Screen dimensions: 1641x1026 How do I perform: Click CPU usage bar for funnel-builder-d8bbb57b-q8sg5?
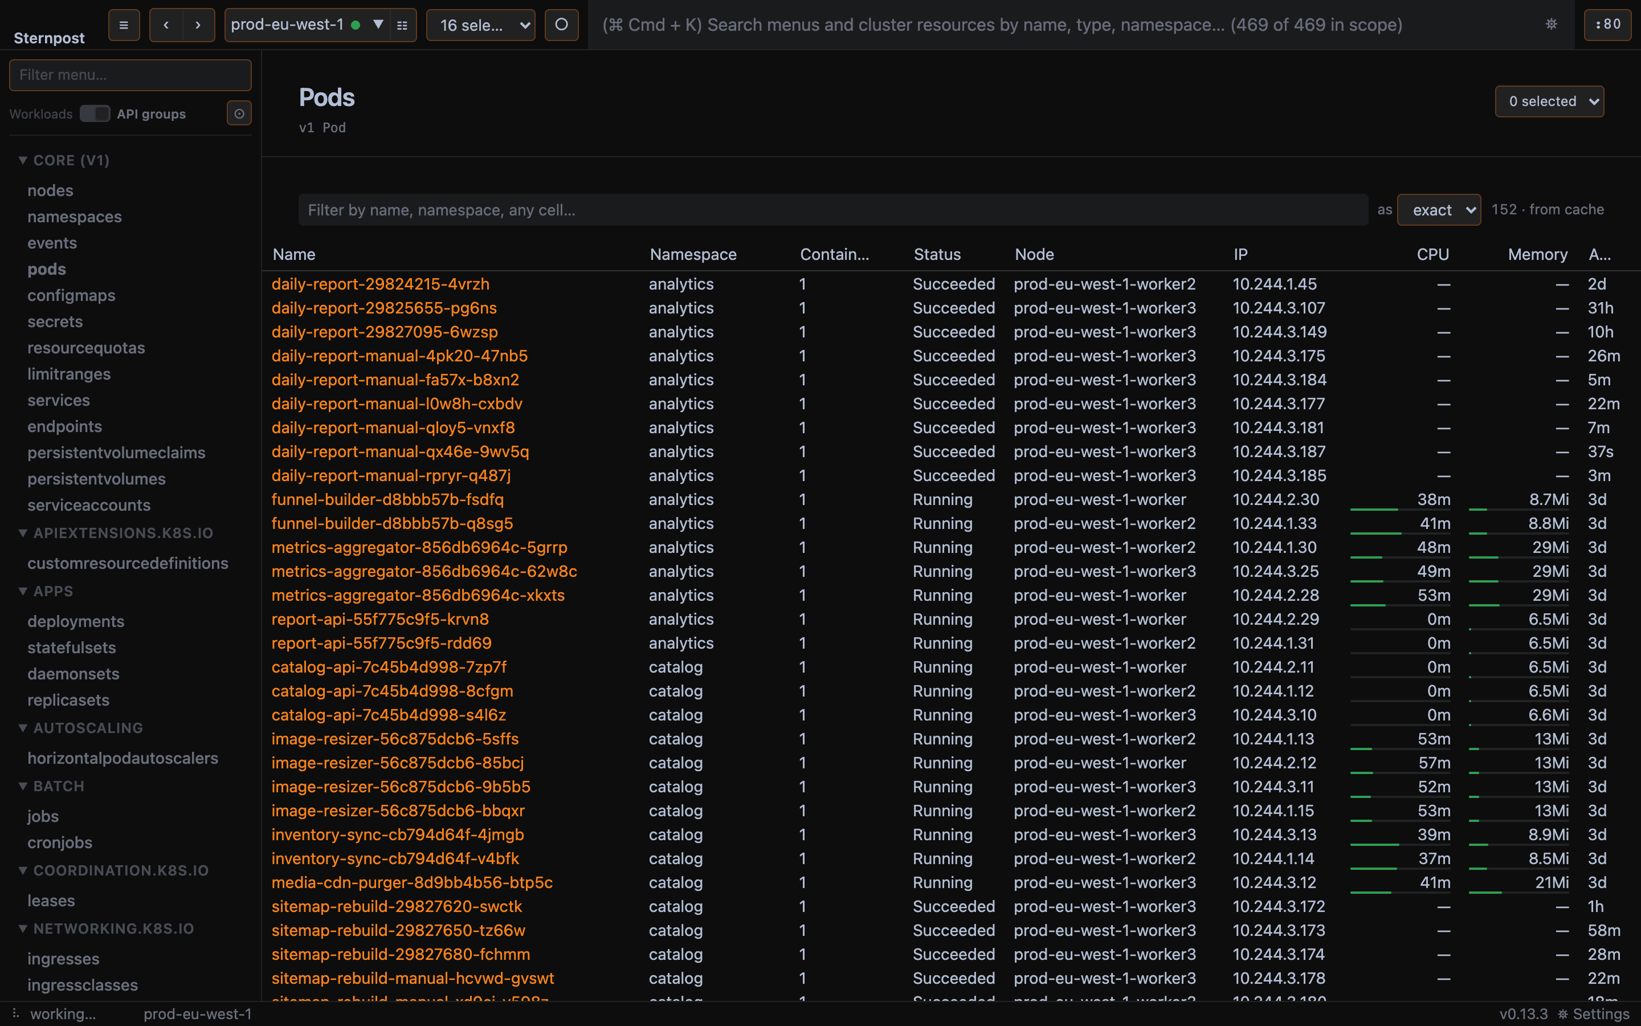[x=1401, y=534]
